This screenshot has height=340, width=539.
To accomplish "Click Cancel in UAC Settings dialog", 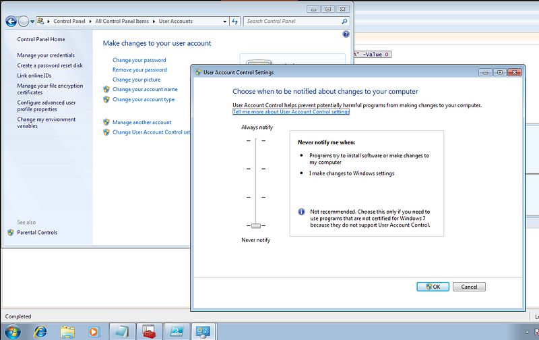I will (x=469, y=287).
